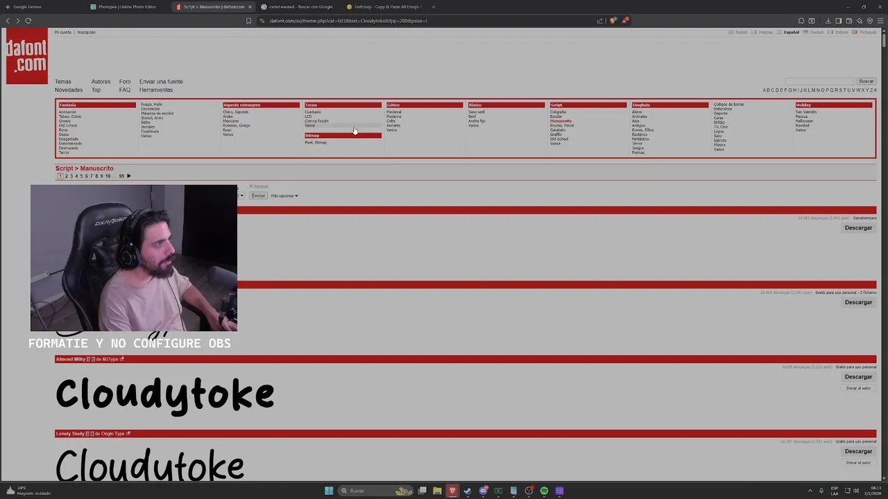Go to page 2 of results
Image resolution: width=888 pixels, height=499 pixels.
tap(66, 176)
